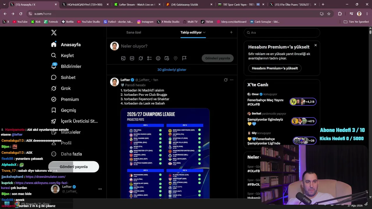
Task: Click the sidebar Gönderi yayınla button
Action: 74,167
